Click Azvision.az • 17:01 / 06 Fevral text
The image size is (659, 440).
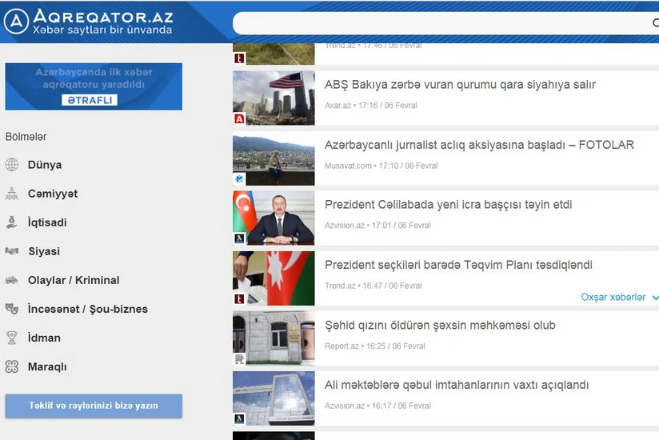[377, 226]
